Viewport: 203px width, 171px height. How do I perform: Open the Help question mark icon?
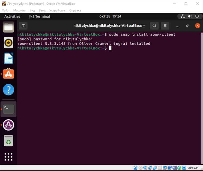tap(8, 90)
